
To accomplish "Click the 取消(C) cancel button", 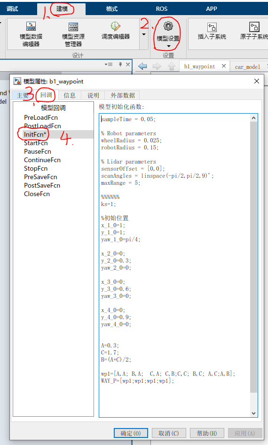I will click(169, 433).
